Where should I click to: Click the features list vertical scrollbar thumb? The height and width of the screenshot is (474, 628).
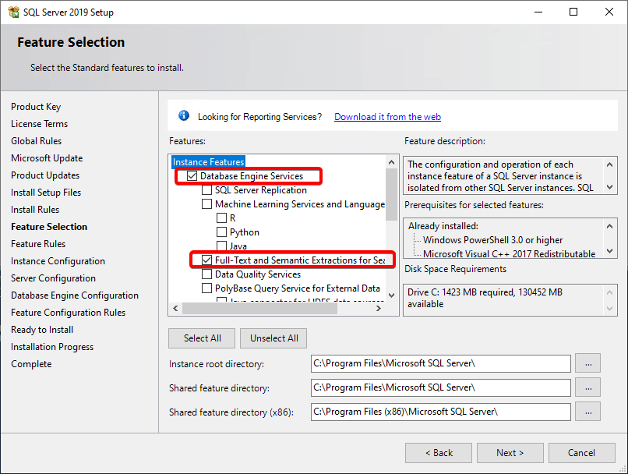click(392, 194)
